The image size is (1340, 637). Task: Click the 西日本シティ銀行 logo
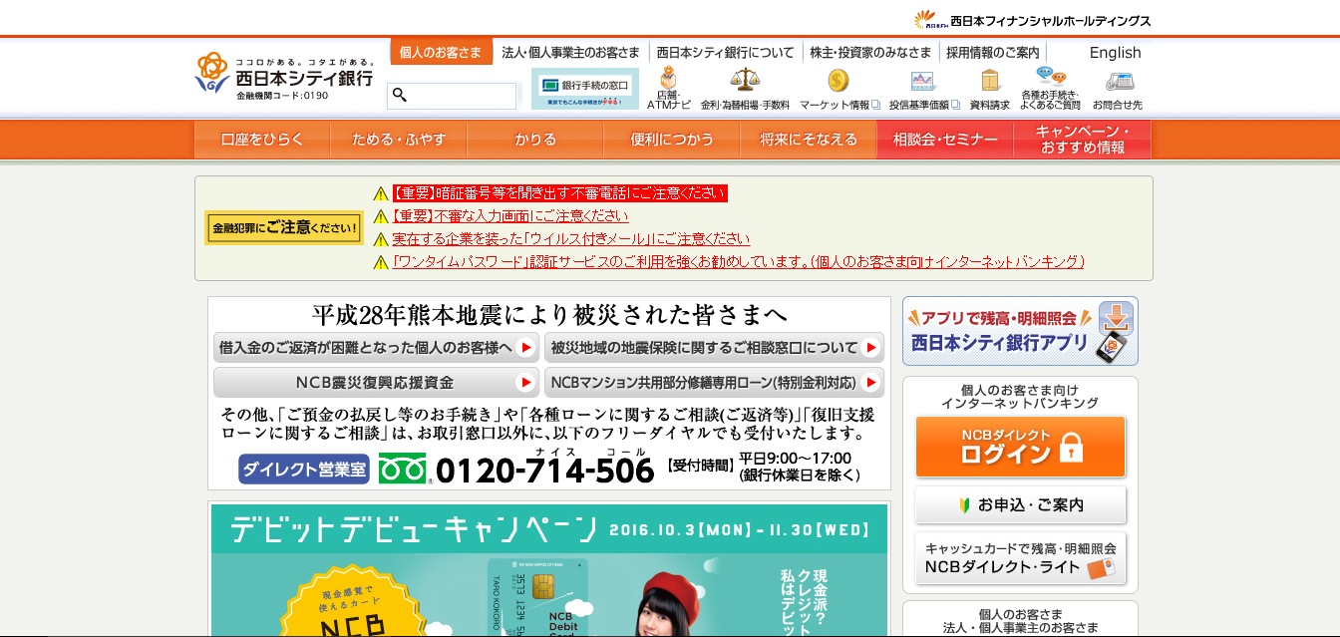click(284, 76)
